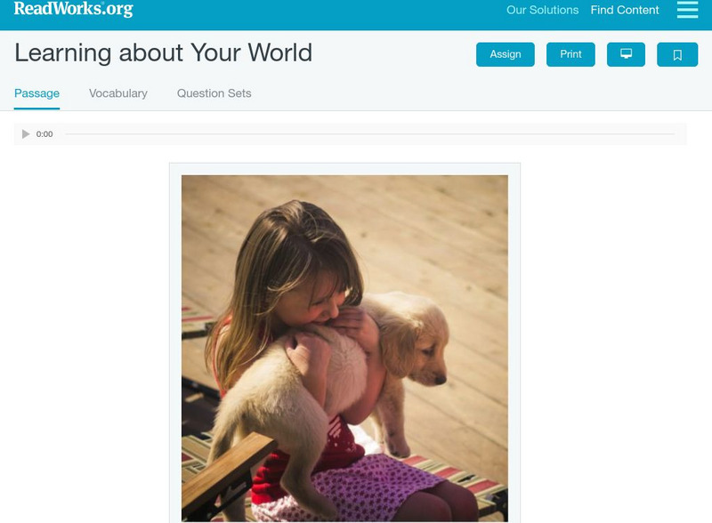Bookmark this passage with the bookmark icon

coord(677,54)
